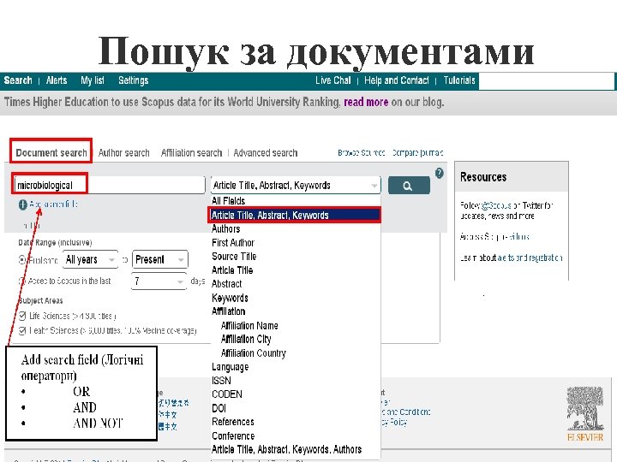The height and width of the screenshot is (462, 617).
Task: Open Live Chat link
Action: [x=332, y=80]
